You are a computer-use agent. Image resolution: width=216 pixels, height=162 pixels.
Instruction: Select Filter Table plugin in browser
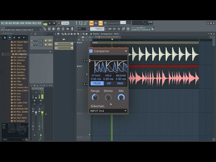18,78
